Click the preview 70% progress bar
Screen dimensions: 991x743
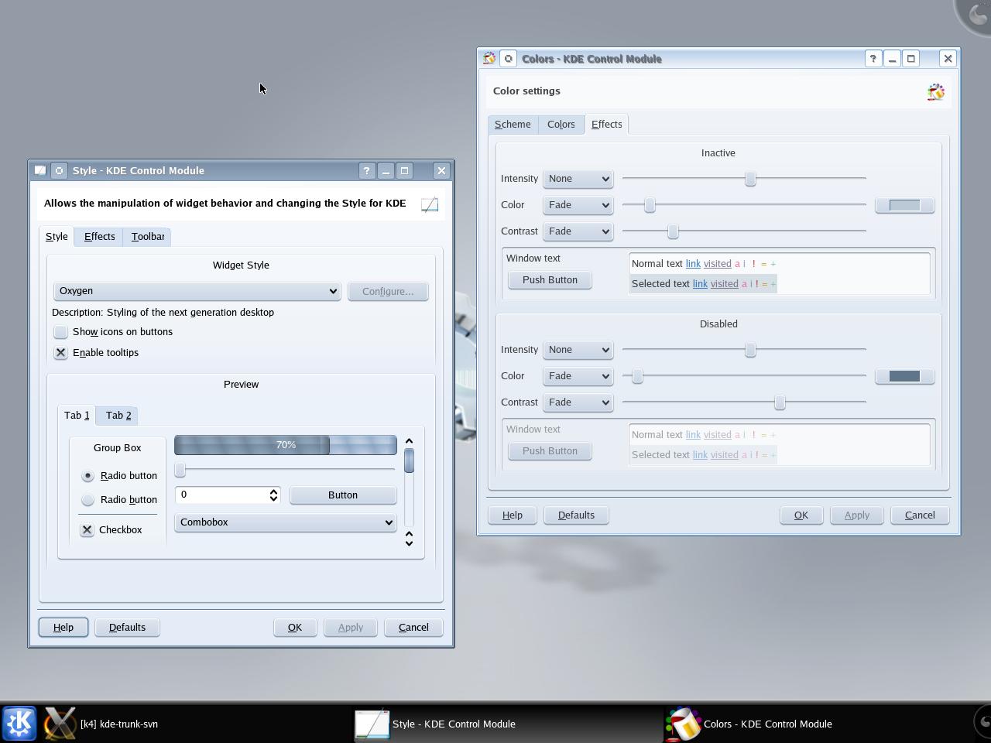point(286,445)
